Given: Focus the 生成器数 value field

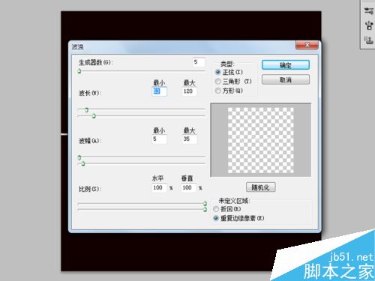Looking at the screenshot, I should point(199,62).
